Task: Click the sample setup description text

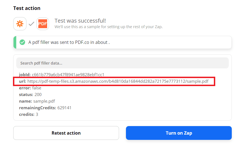Action: click(x=109, y=27)
